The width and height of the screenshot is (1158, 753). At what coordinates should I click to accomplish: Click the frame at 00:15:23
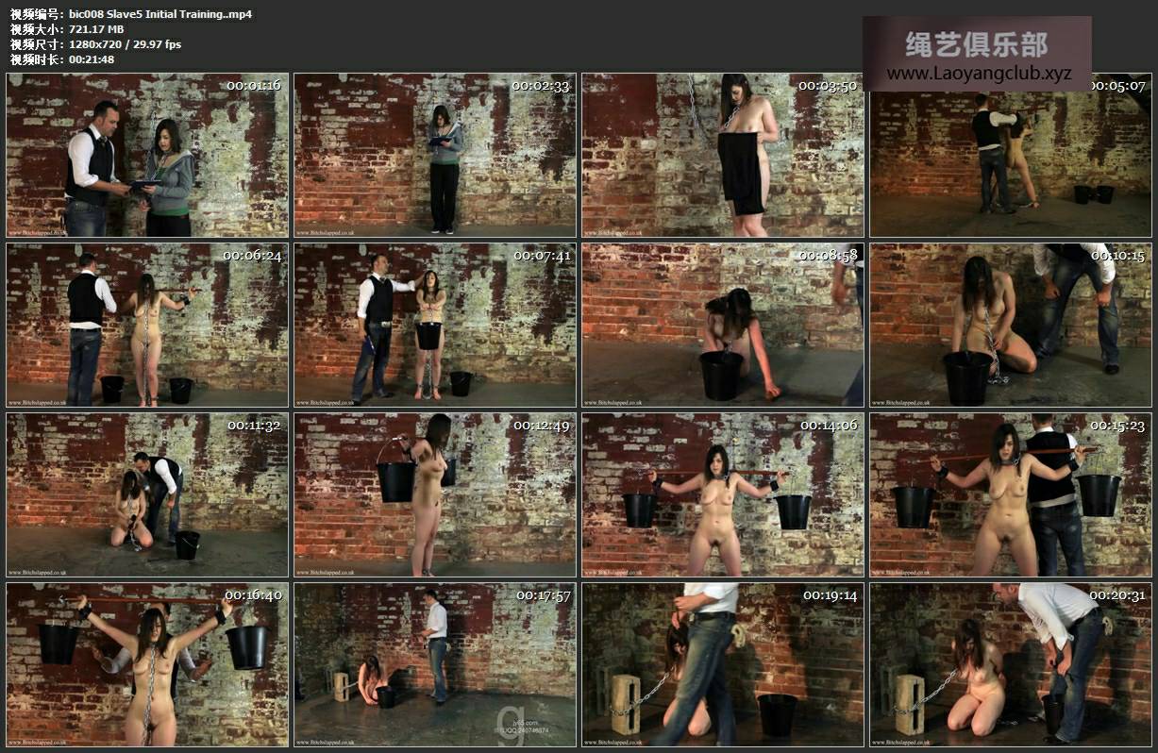[x=1011, y=495]
